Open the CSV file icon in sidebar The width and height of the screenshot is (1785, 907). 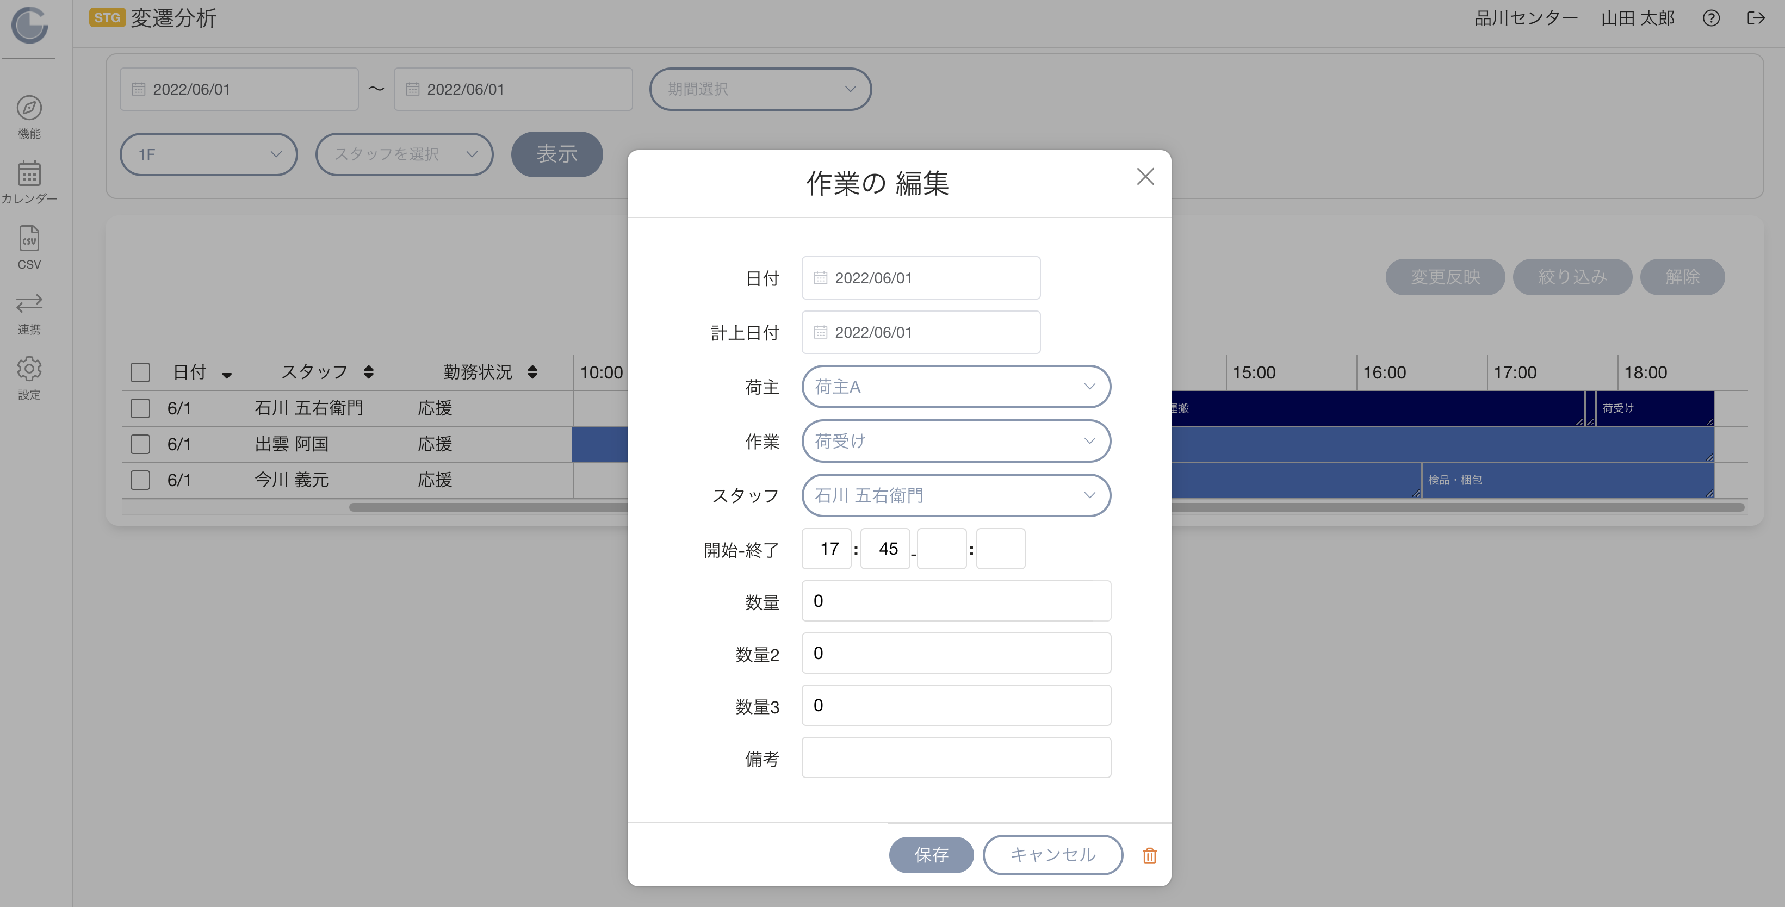pos(29,239)
